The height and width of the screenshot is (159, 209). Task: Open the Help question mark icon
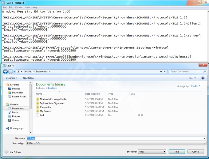pos(203,78)
